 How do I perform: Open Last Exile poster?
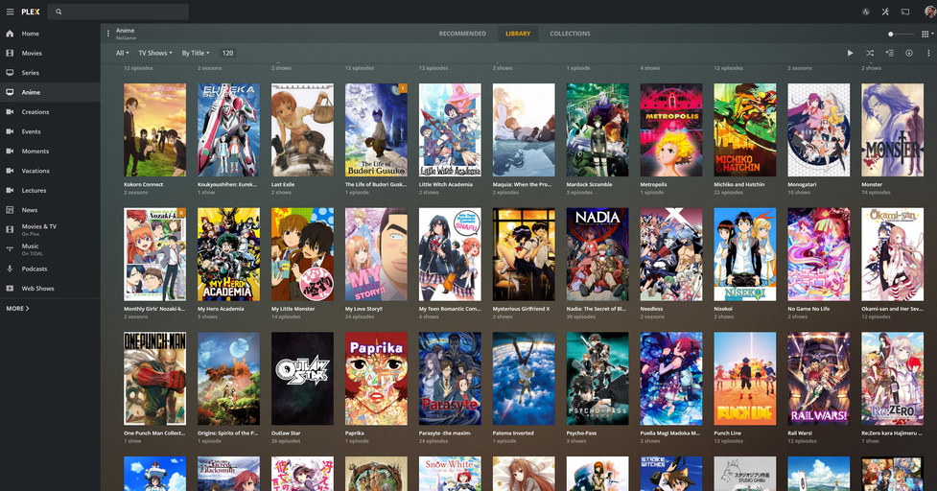click(302, 130)
